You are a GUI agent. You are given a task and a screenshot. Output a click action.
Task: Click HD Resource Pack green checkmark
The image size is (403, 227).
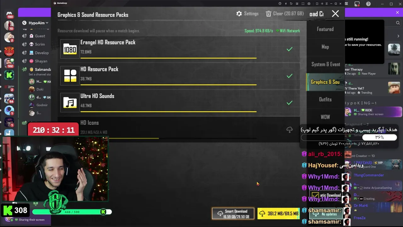point(289,76)
